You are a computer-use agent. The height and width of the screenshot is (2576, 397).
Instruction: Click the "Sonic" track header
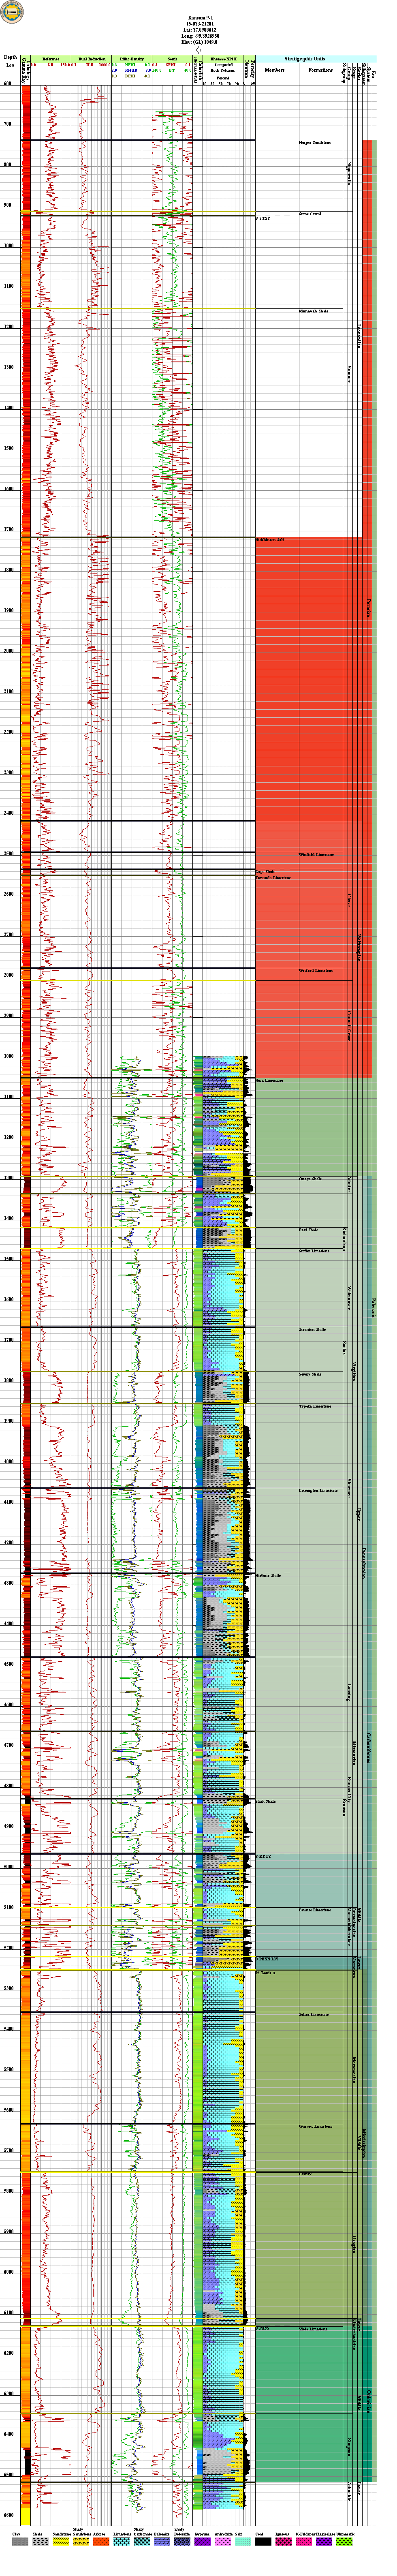[x=172, y=60]
